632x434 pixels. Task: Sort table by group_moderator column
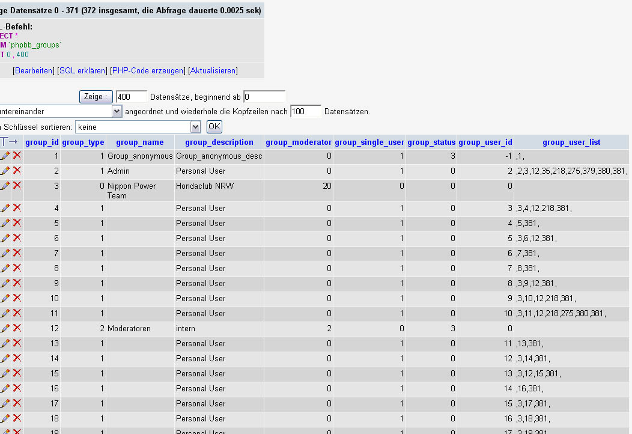(x=299, y=142)
